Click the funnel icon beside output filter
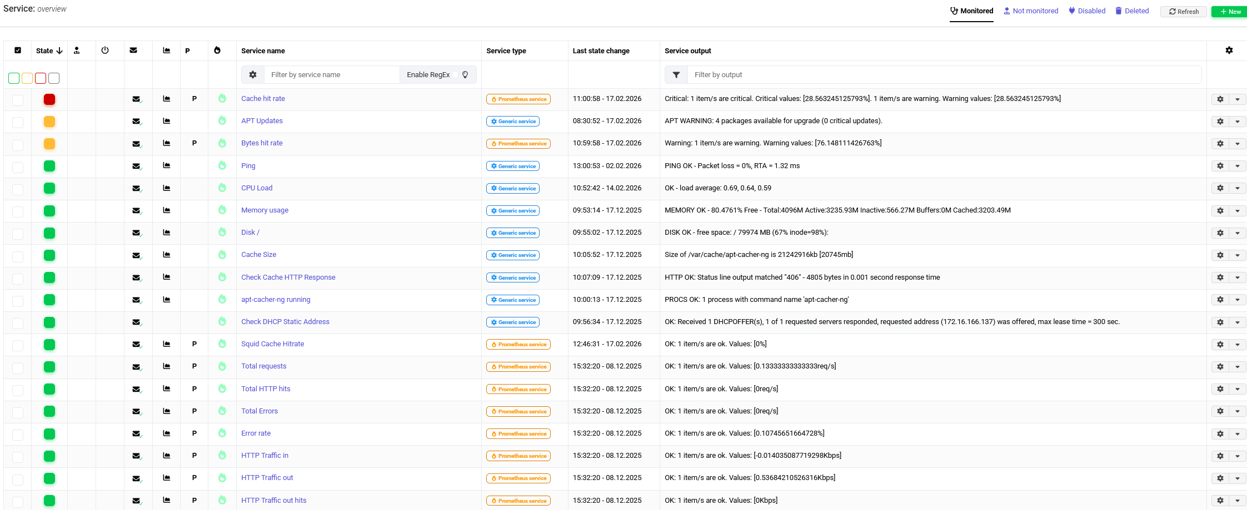The image size is (1247, 510). [676, 75]
